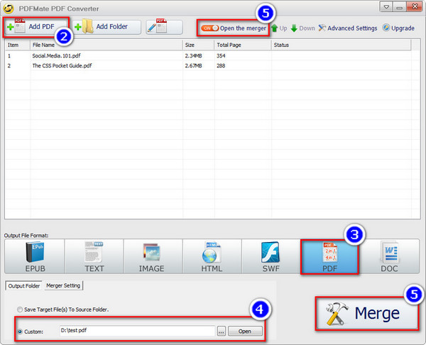Select the Custom output folder radio button

(x=20, y=332)
